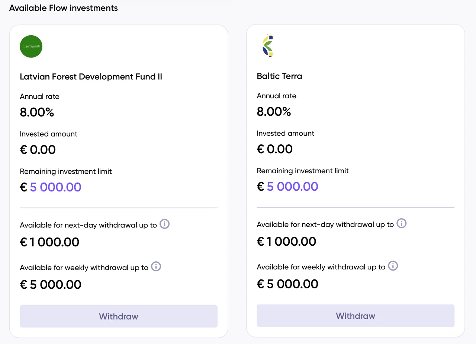Click the Latvian Forest Development Fund II logo
Image resolution: width=476 pixels, height=344 pixels.
tap(31, 46)
